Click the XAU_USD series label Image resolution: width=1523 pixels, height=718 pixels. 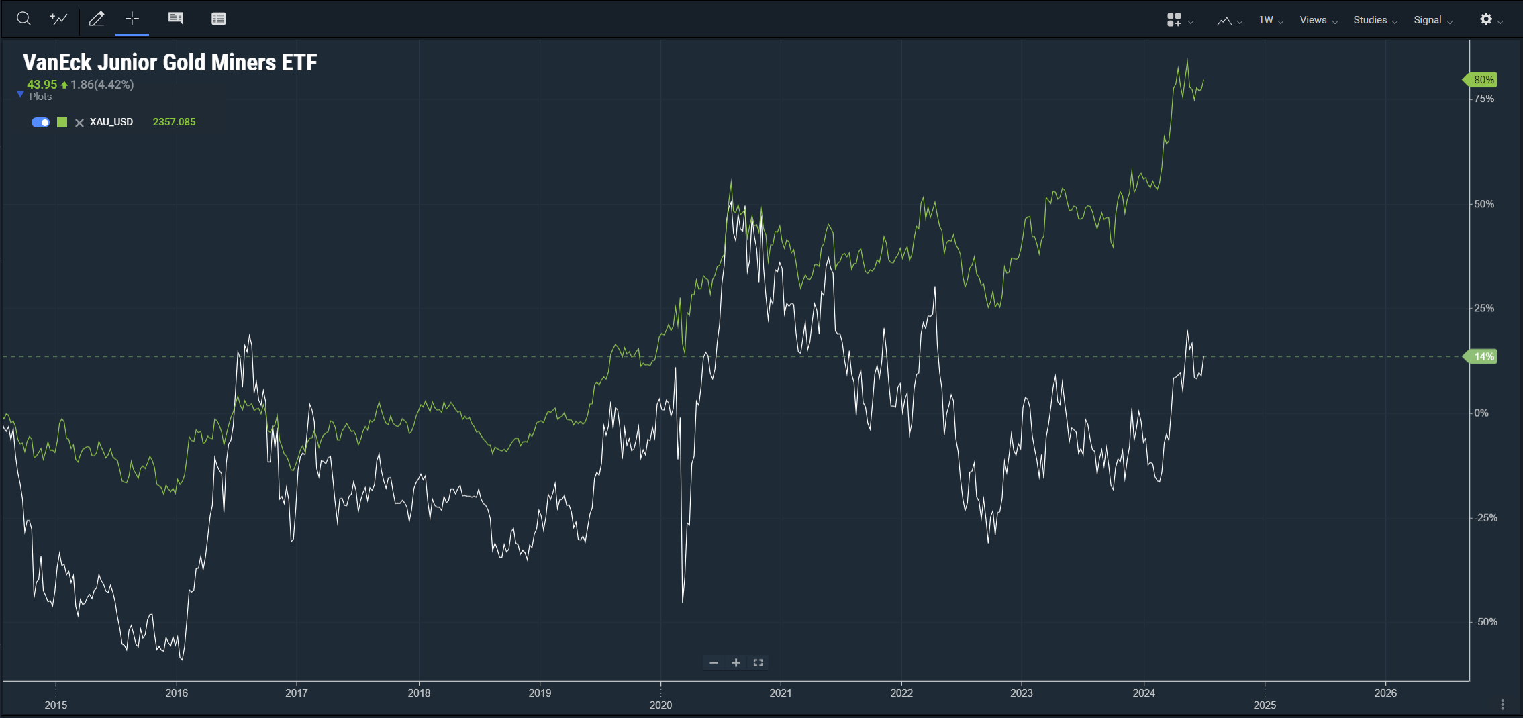point(111,122)
